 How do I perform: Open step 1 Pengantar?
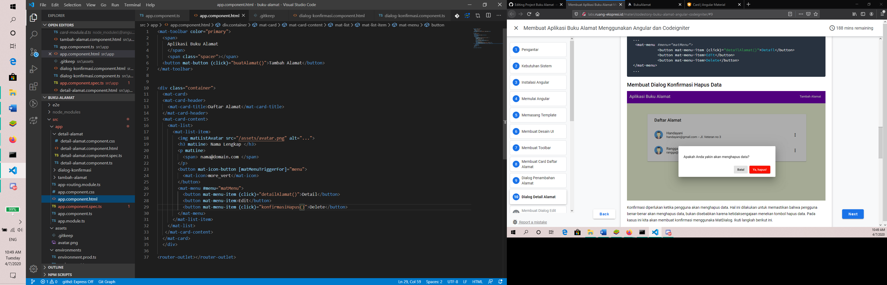[x=538, y=50]
